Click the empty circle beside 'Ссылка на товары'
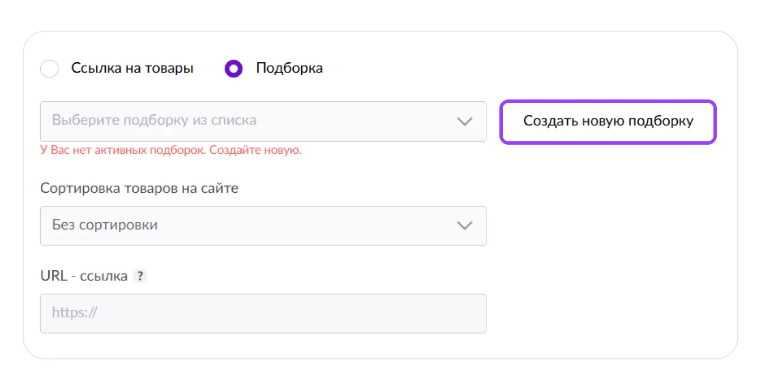Screen dimensions: 761x390 (50, 69)
